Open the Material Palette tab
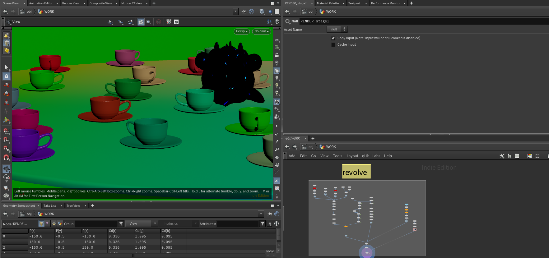 point(328,3)
